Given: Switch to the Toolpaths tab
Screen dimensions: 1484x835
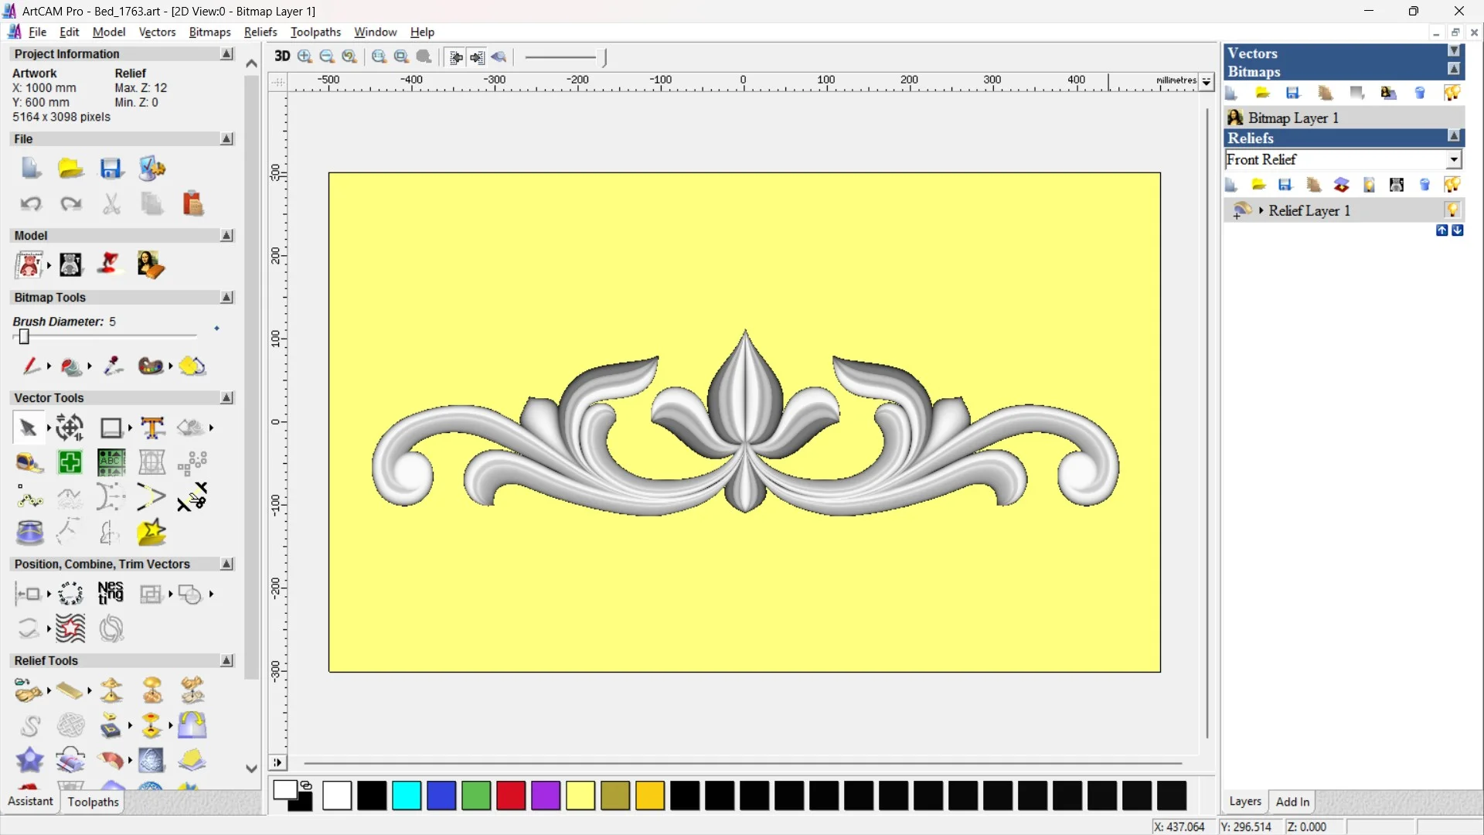Looking at the screenshot, I should click(93, 802).
